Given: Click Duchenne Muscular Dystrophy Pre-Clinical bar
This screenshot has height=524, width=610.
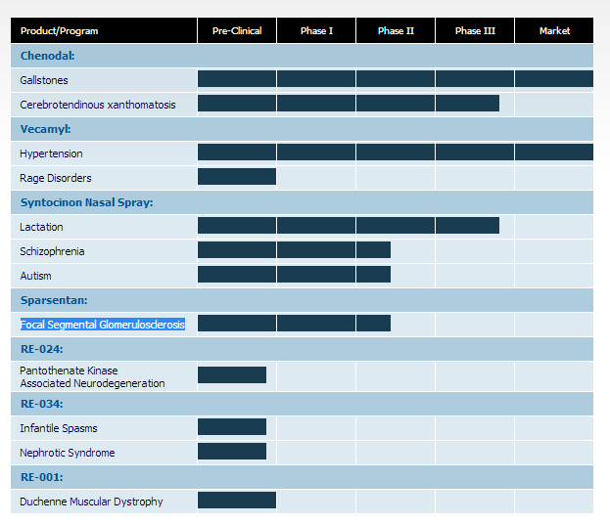Looking at the screenshot, I should 237,501.
